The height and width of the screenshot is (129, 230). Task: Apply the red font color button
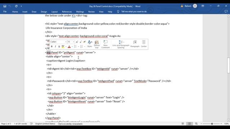[x=69, y=47]
